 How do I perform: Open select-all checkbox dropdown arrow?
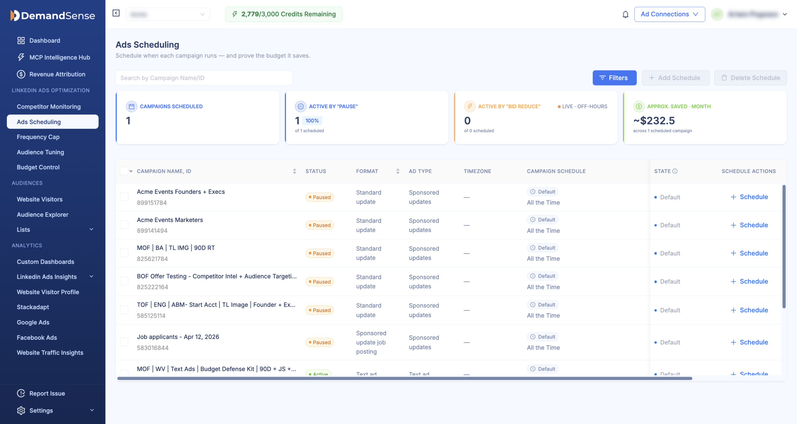pyautogui.click(x=131, y=171)
